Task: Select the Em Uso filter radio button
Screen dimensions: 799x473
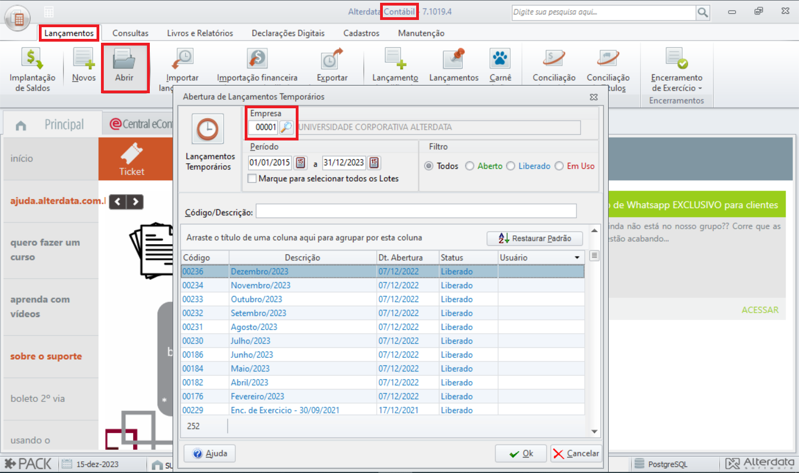Action: point(559,166)
